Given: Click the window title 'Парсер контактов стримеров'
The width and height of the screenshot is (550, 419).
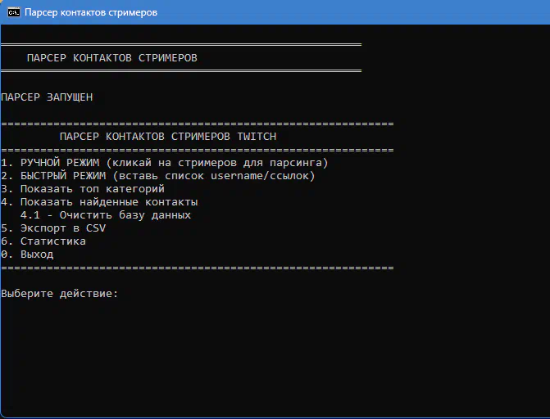Looking at the screenshot, I should click(91, 12).
